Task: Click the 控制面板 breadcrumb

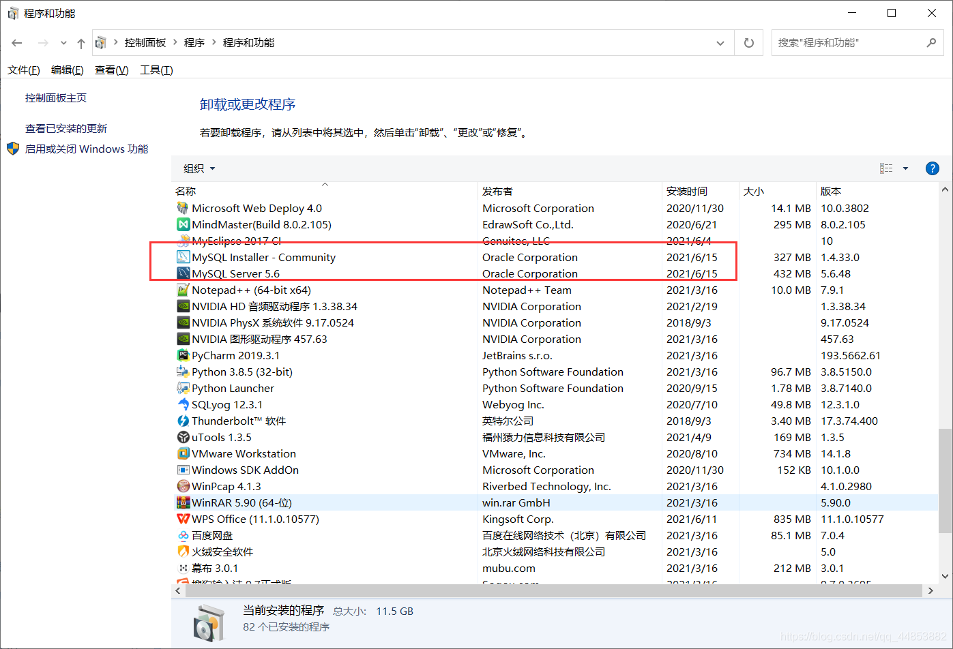Action: (x=145, y=42)
